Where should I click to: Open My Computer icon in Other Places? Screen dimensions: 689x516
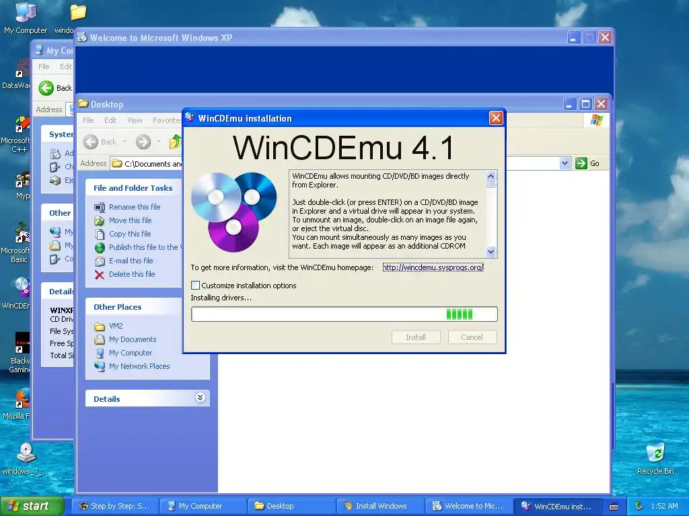click(x=100, y=353)
